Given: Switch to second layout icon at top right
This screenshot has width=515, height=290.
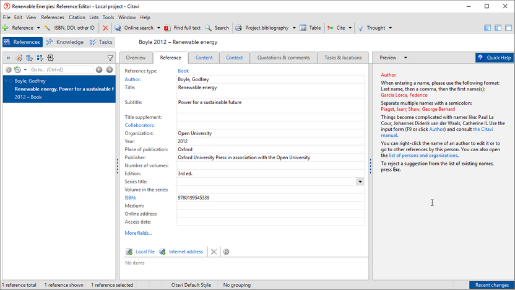Looking at the screenshot, I should (x=498, y=28).
